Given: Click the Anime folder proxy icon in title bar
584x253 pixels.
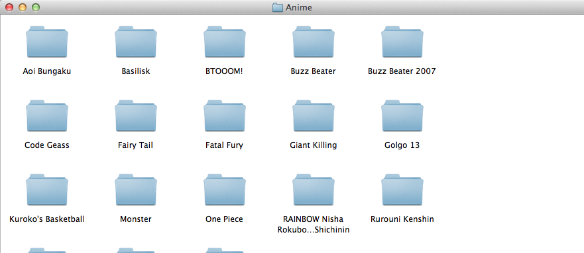Looking at the screenshot, I should click(x=278, y=7).
